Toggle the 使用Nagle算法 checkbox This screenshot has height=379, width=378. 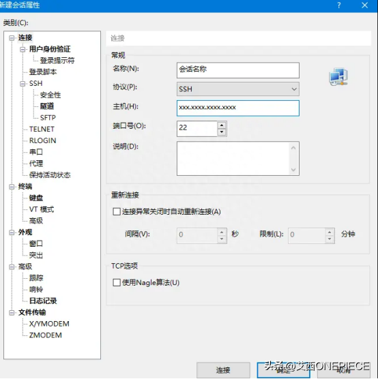[x=117, y=282]
